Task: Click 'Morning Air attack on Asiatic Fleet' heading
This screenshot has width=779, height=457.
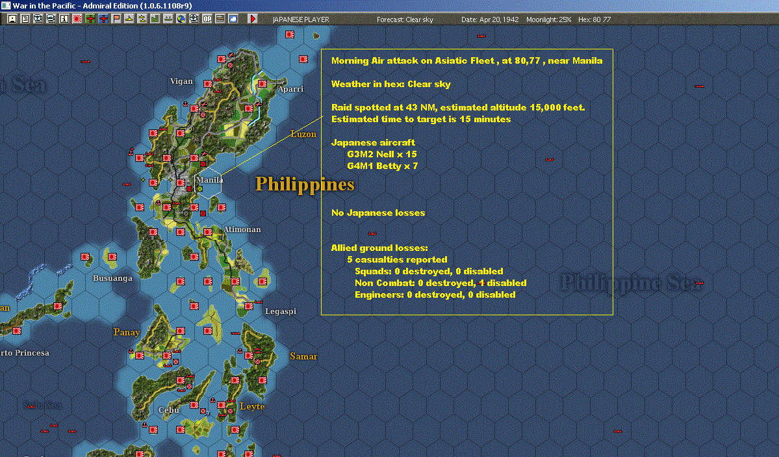Action: 413,60
